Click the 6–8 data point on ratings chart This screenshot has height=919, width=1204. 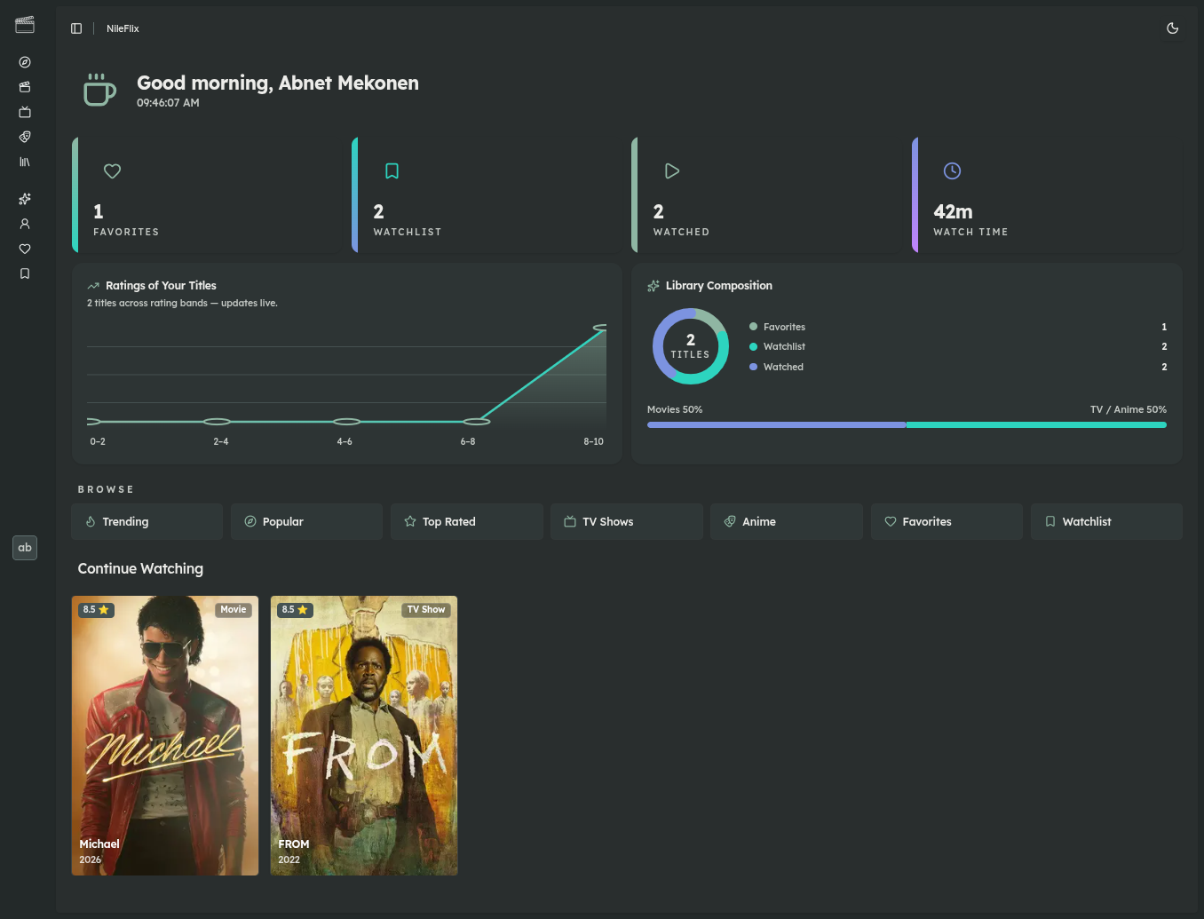pyautogui.click(x=477, y=422)
